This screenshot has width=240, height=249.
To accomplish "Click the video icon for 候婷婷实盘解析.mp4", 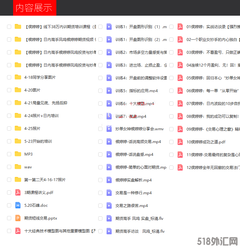I will point(109,180).
